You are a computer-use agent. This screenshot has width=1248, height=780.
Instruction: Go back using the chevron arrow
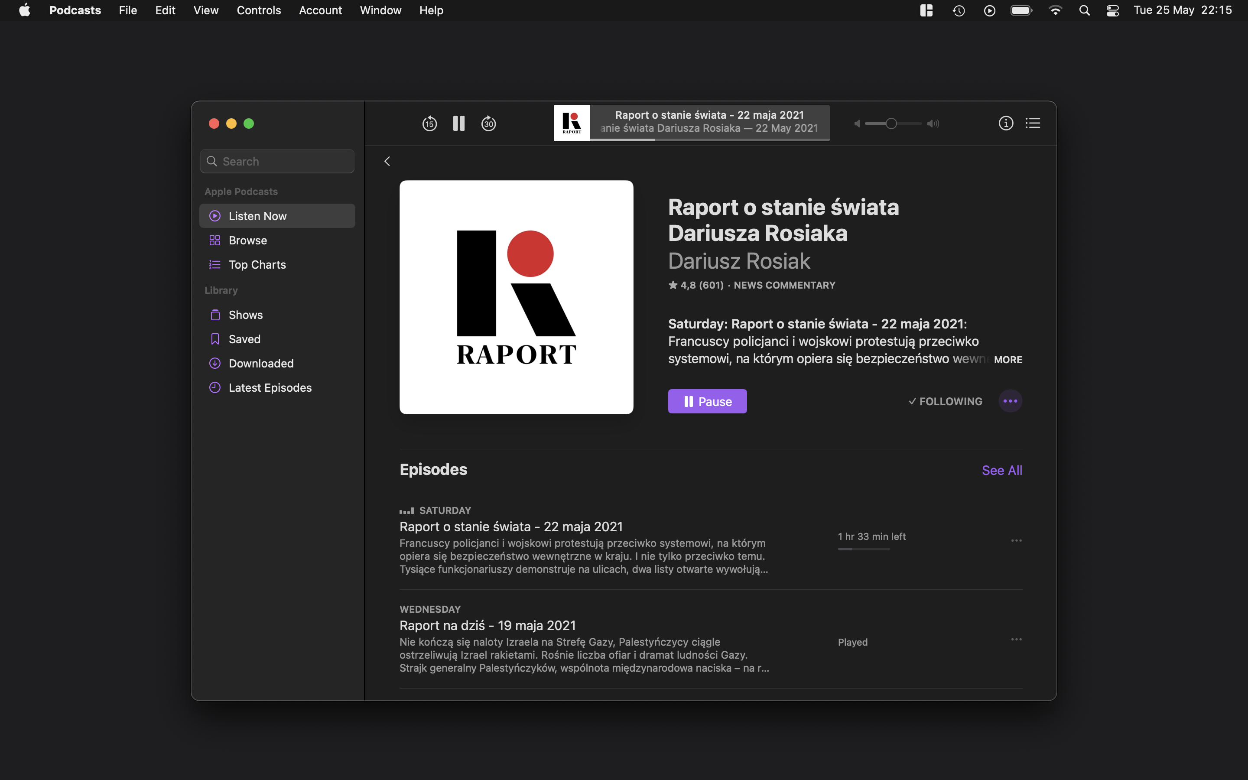click(x=387, y=162)
